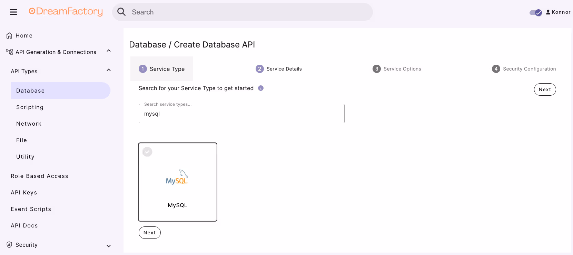This screenshot has width=573, height=255.
Task: Check the MySQL card selection checkmark
Action: point(147,152)
